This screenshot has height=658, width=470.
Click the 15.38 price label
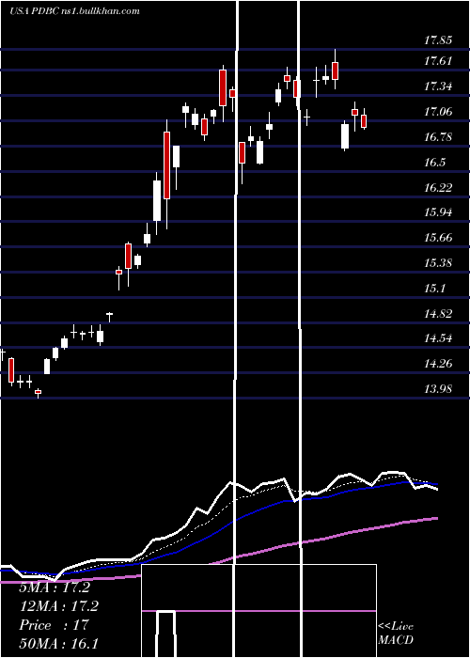[x=438, y=262]
